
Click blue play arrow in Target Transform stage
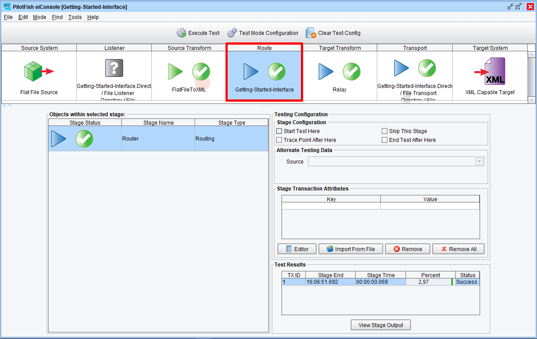pos(326,72)
